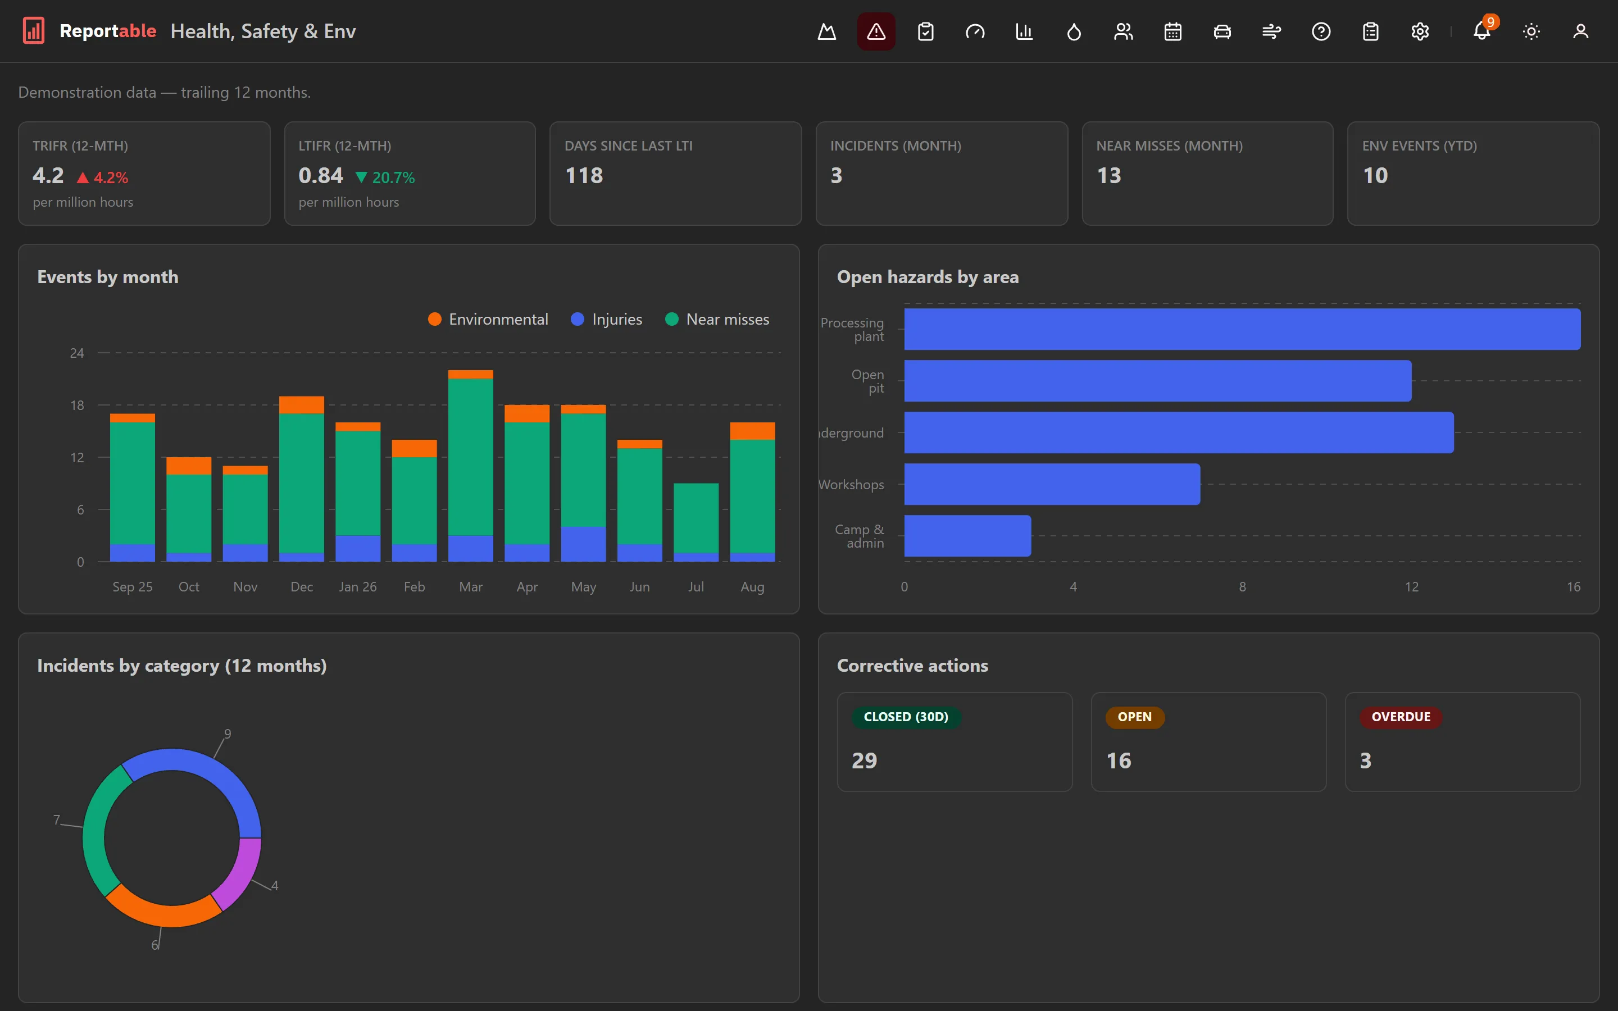
Task: Click the 'Events by month' heading
Action: point(108,277)
